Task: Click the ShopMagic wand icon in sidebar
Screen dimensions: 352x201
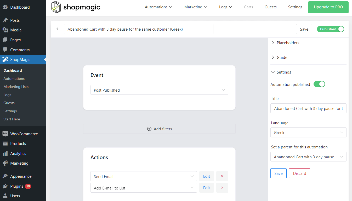Action: (5, 60)
